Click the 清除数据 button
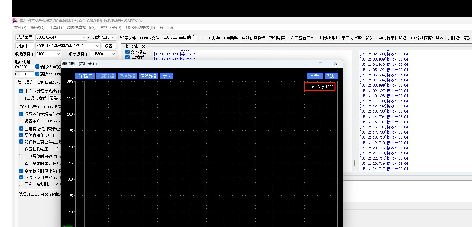This screenshot has width=472, height=227. pyautogui.click(x=148, y=76)
